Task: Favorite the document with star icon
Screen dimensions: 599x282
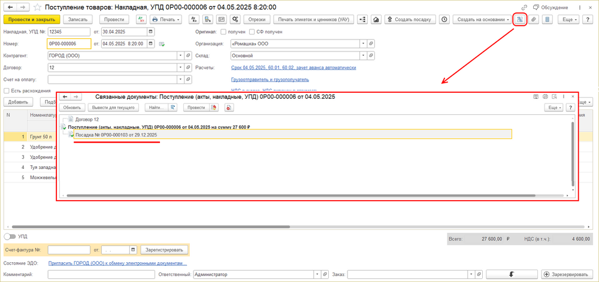Action: tap(37, 7)
